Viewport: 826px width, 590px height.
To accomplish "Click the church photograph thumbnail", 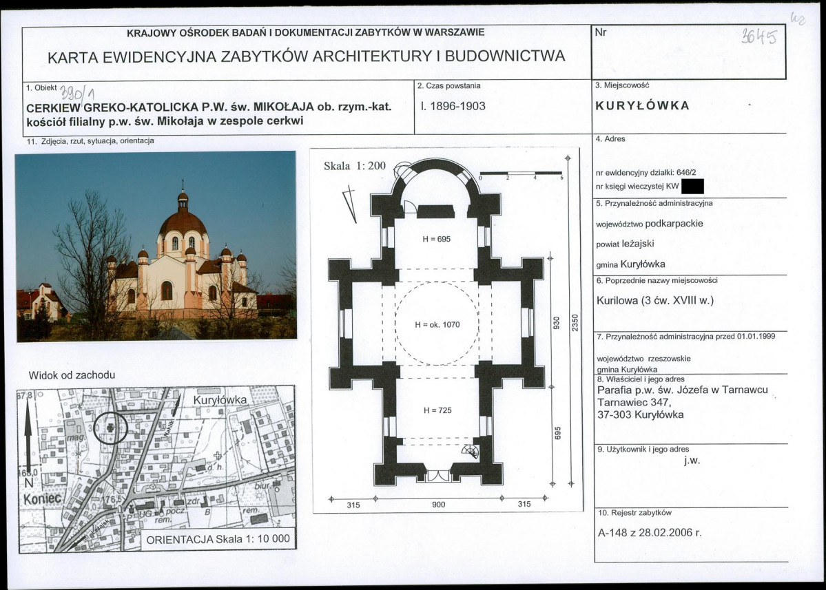I will 156,246.
